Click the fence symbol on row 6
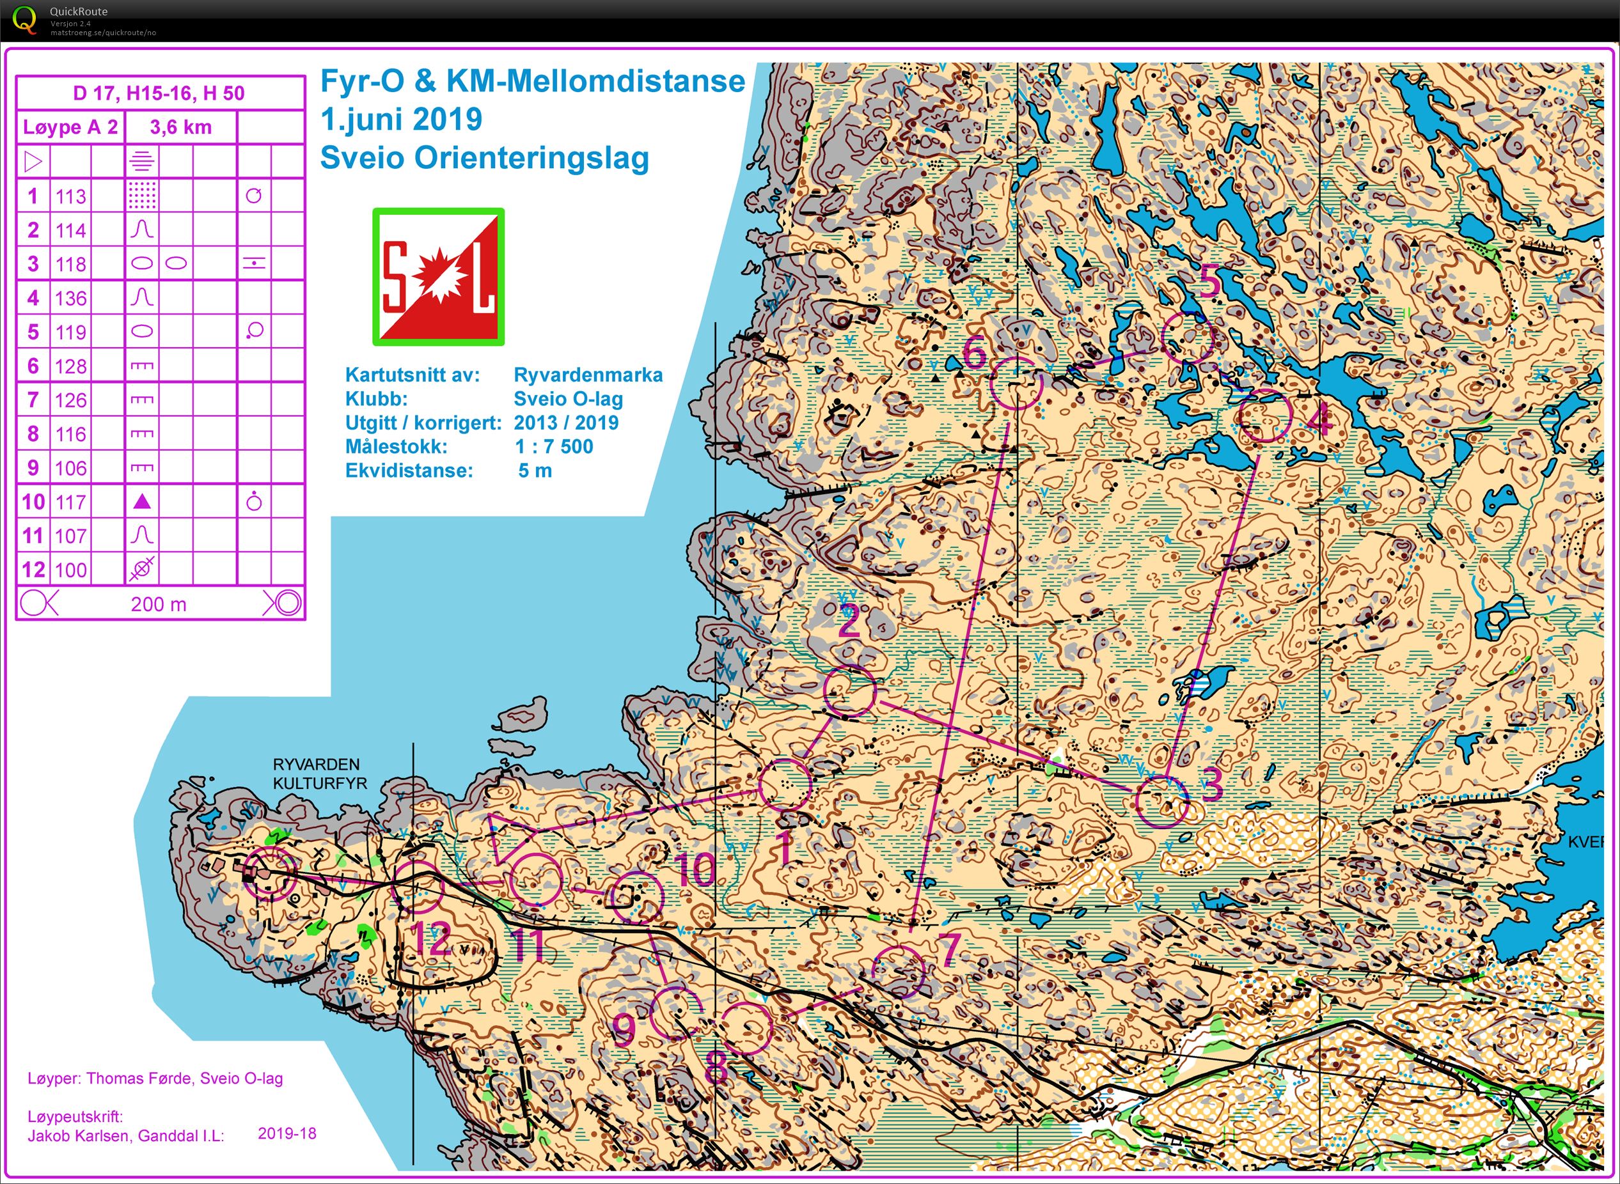Image resolution: width=1620 pixels, height=1184 pixels. coord(143,366)
